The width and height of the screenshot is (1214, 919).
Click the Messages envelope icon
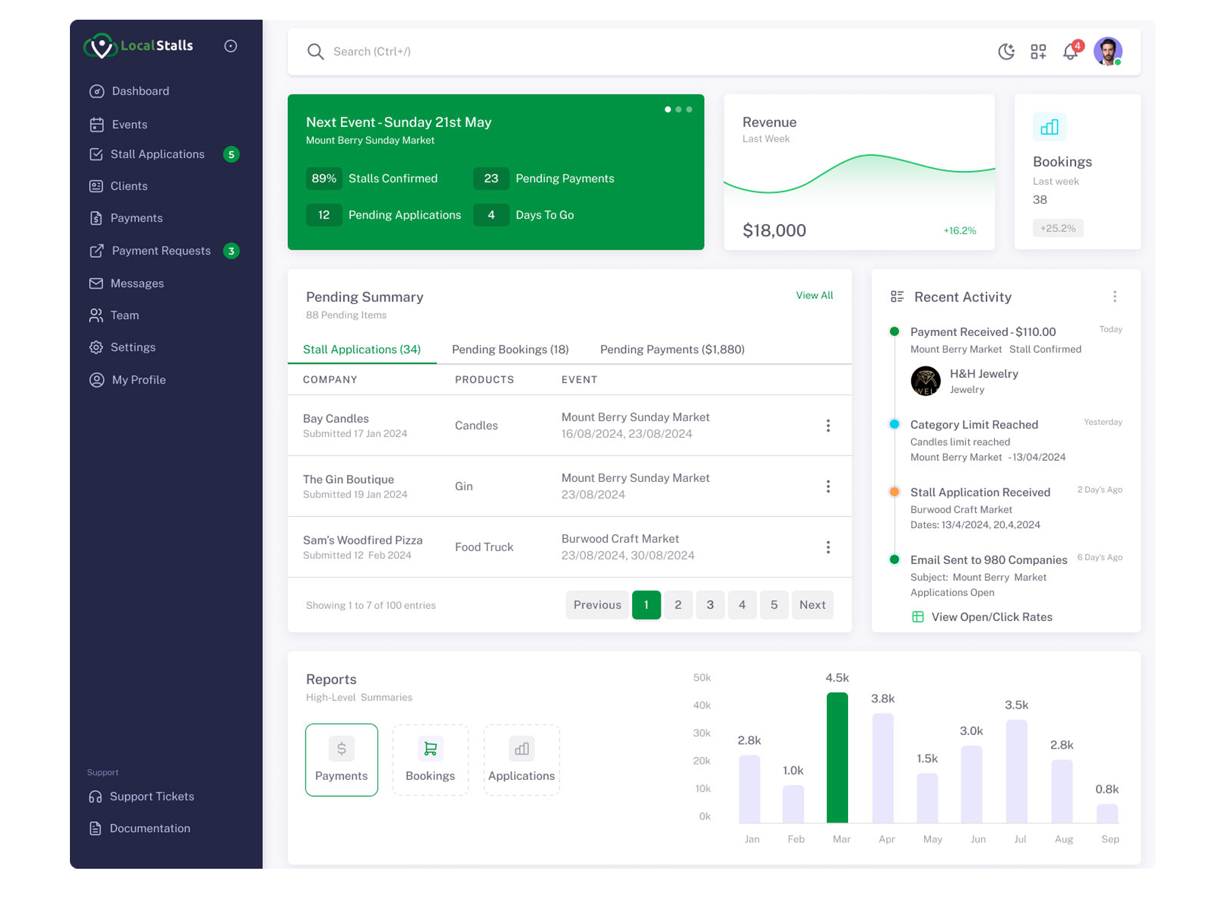96,283
